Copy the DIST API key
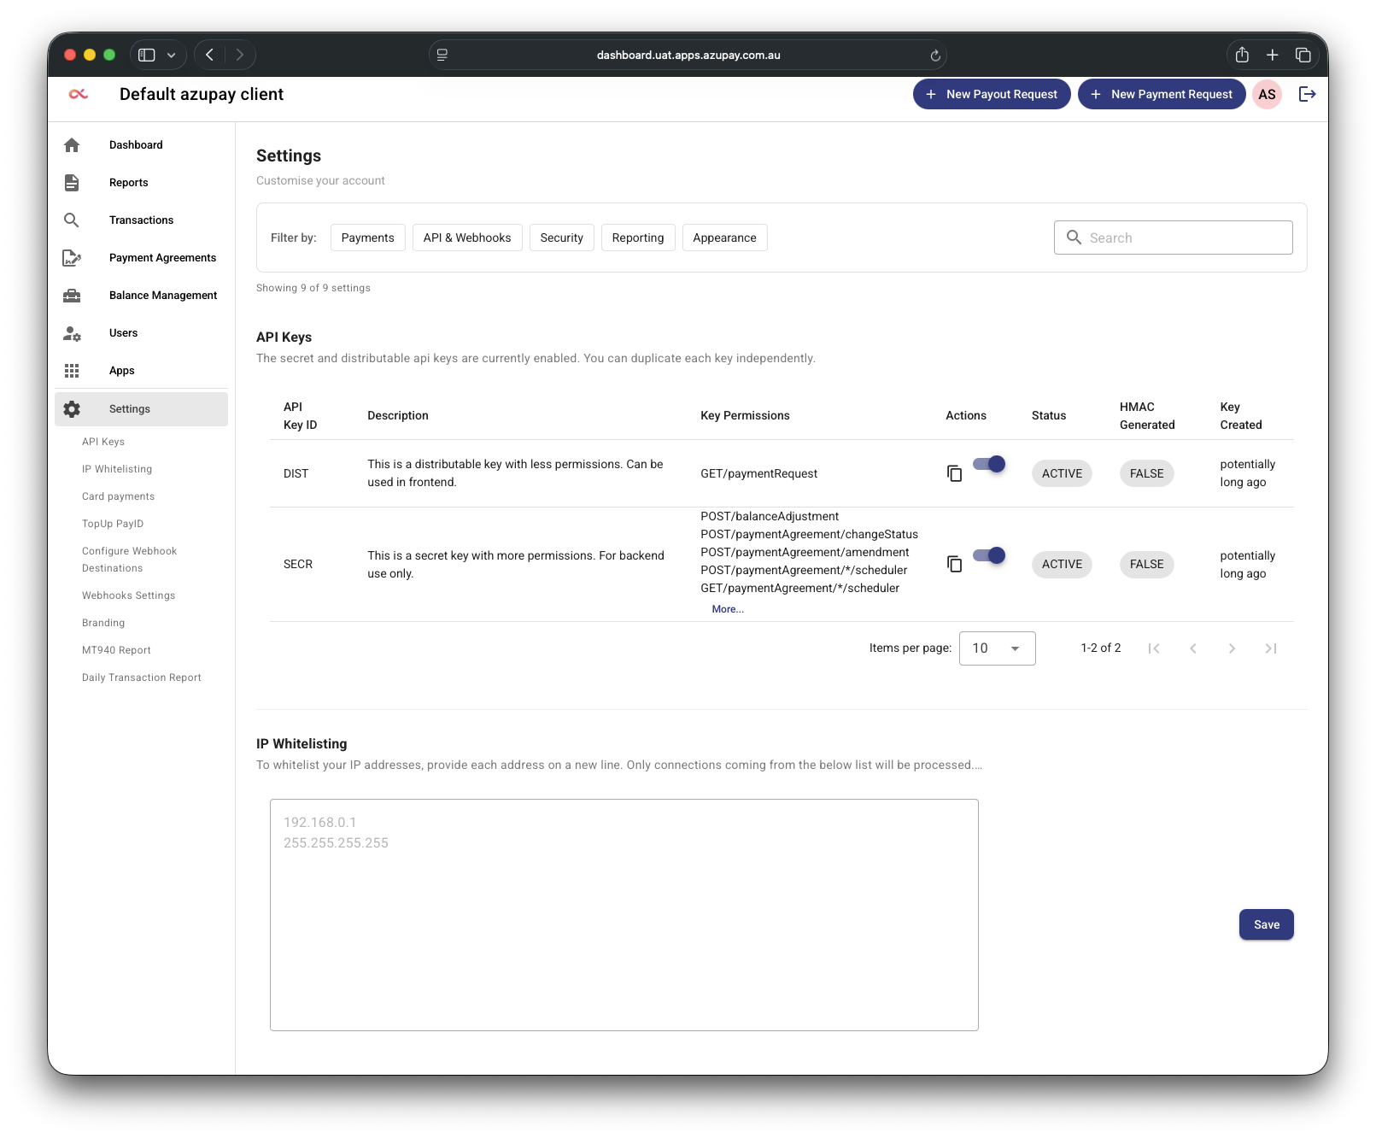Image resolution: width=1376 pixels, height=1138 pixels. (954, 473)
